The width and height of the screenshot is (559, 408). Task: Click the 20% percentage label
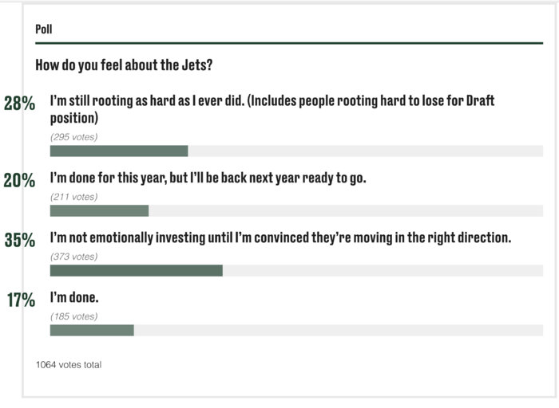coord(19,180)
